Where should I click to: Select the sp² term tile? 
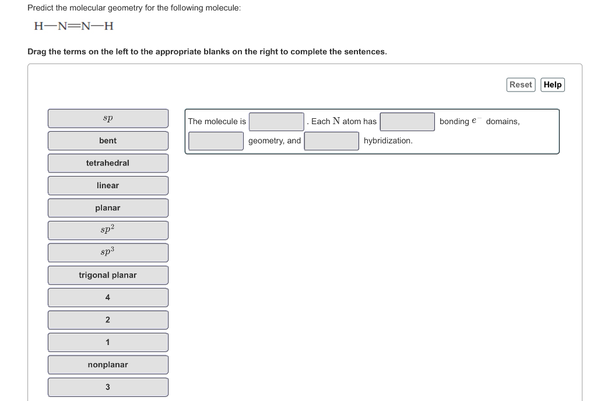click(108, 230)
